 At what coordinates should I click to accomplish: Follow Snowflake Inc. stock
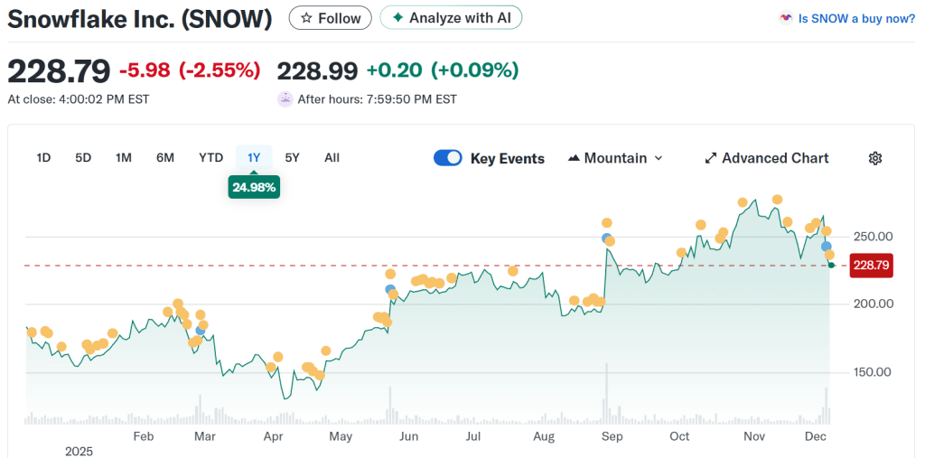point(331,18)
